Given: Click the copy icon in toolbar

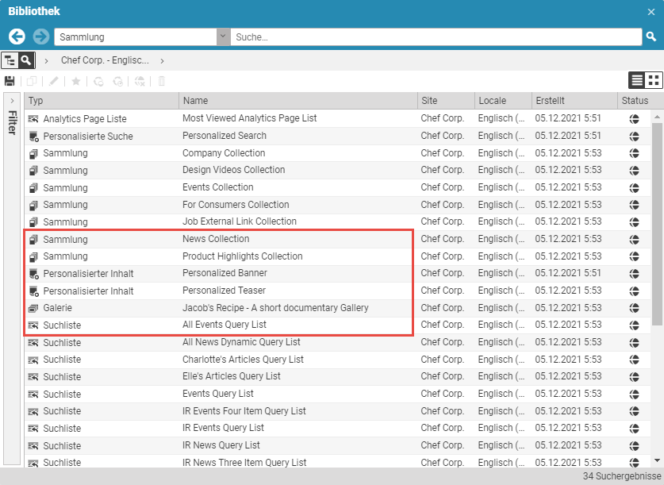Looking at the screenshot, I should click(32, 81).
